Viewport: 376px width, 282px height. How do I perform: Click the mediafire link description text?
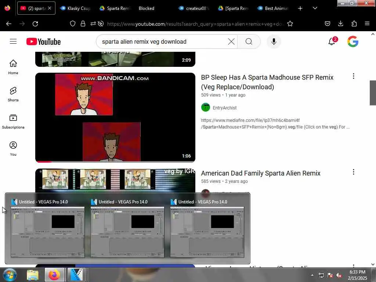[275, 123]
